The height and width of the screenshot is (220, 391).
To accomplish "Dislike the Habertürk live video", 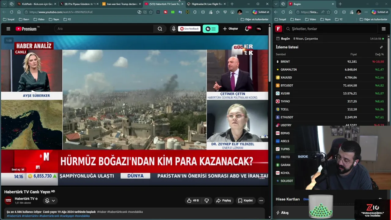I will click(x=206, y=200).
